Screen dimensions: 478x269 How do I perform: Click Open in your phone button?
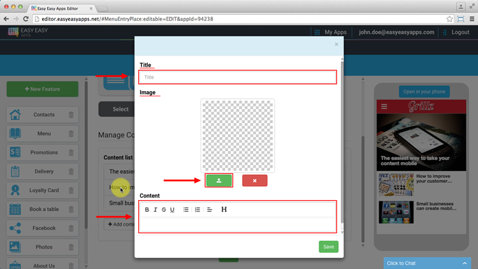[424, 92]
